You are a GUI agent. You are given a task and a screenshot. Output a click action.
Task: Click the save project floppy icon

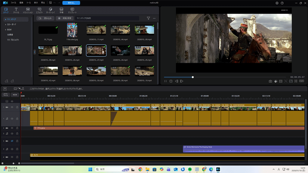[50, 3]
